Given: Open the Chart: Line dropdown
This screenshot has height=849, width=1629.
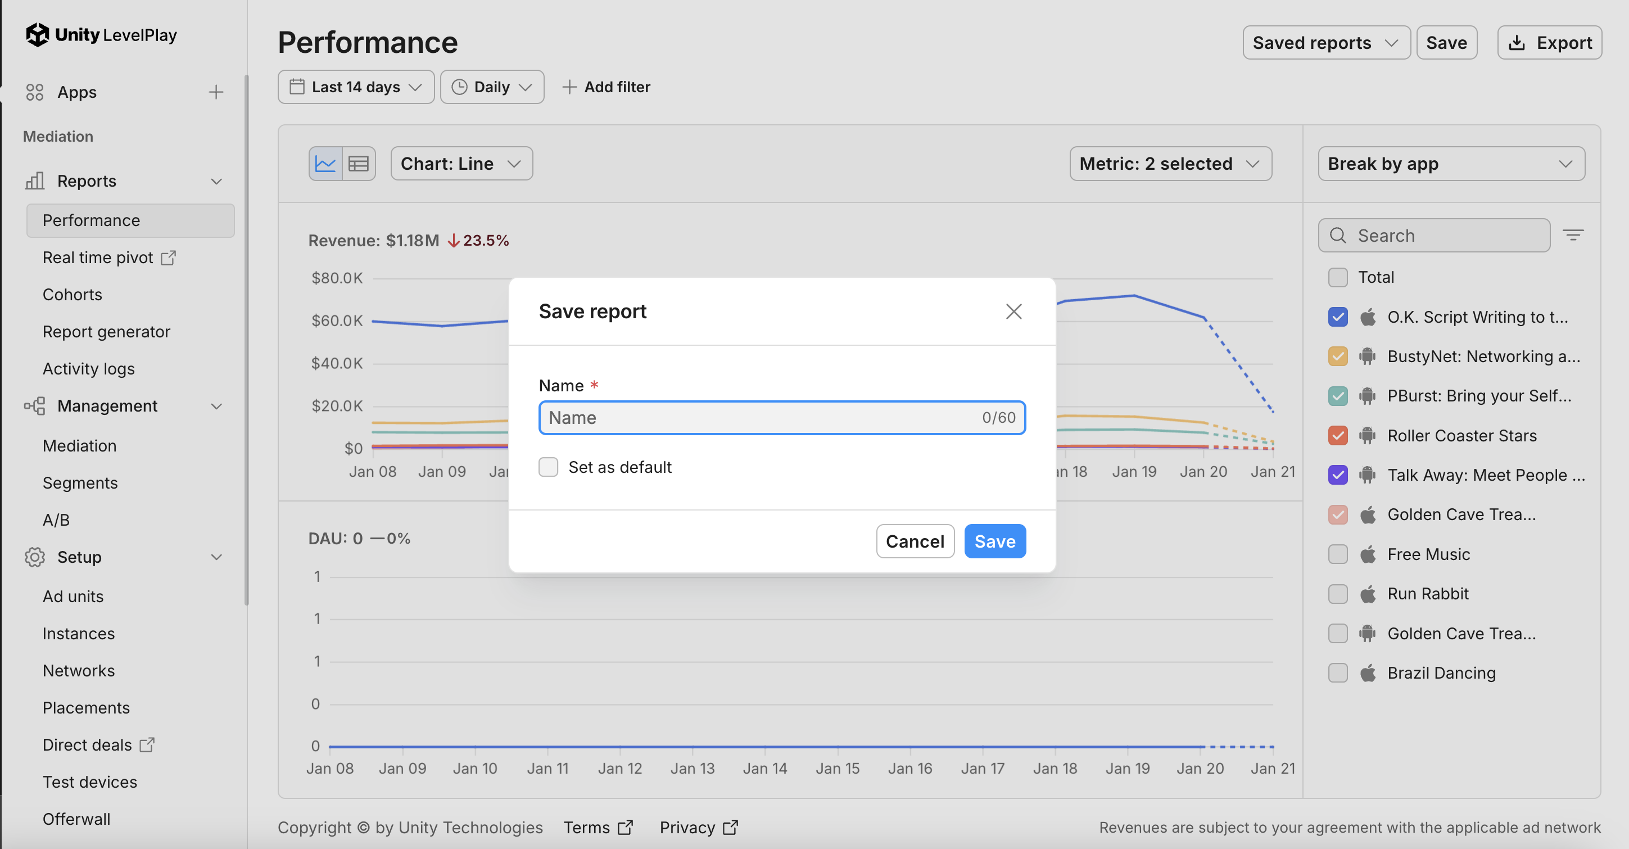Looking at the screenshot, I should 461,164.
